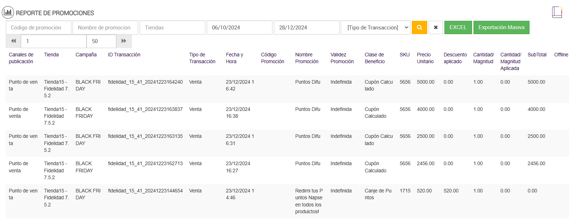Select transaction fidelidad_15_41_20241223164240
Screen dimensions: 569x219
145,82
